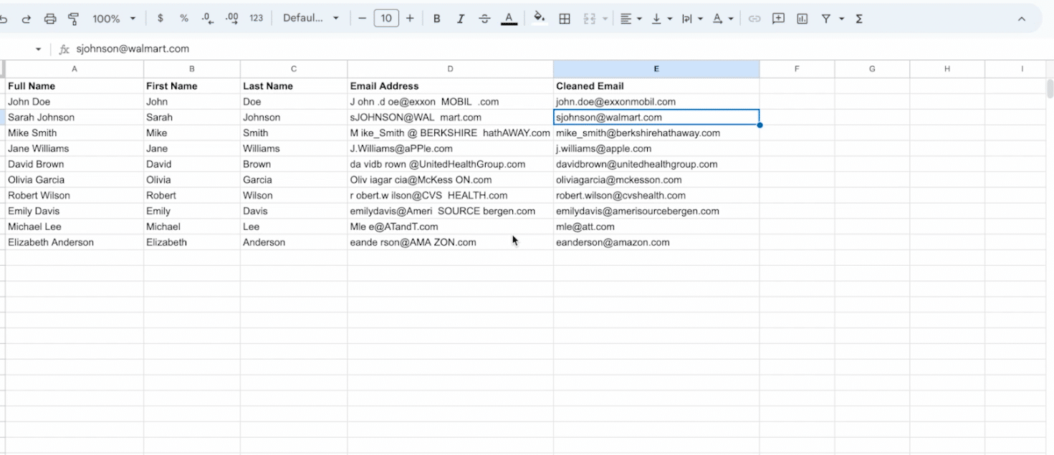Image resolution: width=1054 pixels, height=455 pixels.
Task: Open the 123 more formats menu
Action: pyautogui.click(x=257, y=19)
